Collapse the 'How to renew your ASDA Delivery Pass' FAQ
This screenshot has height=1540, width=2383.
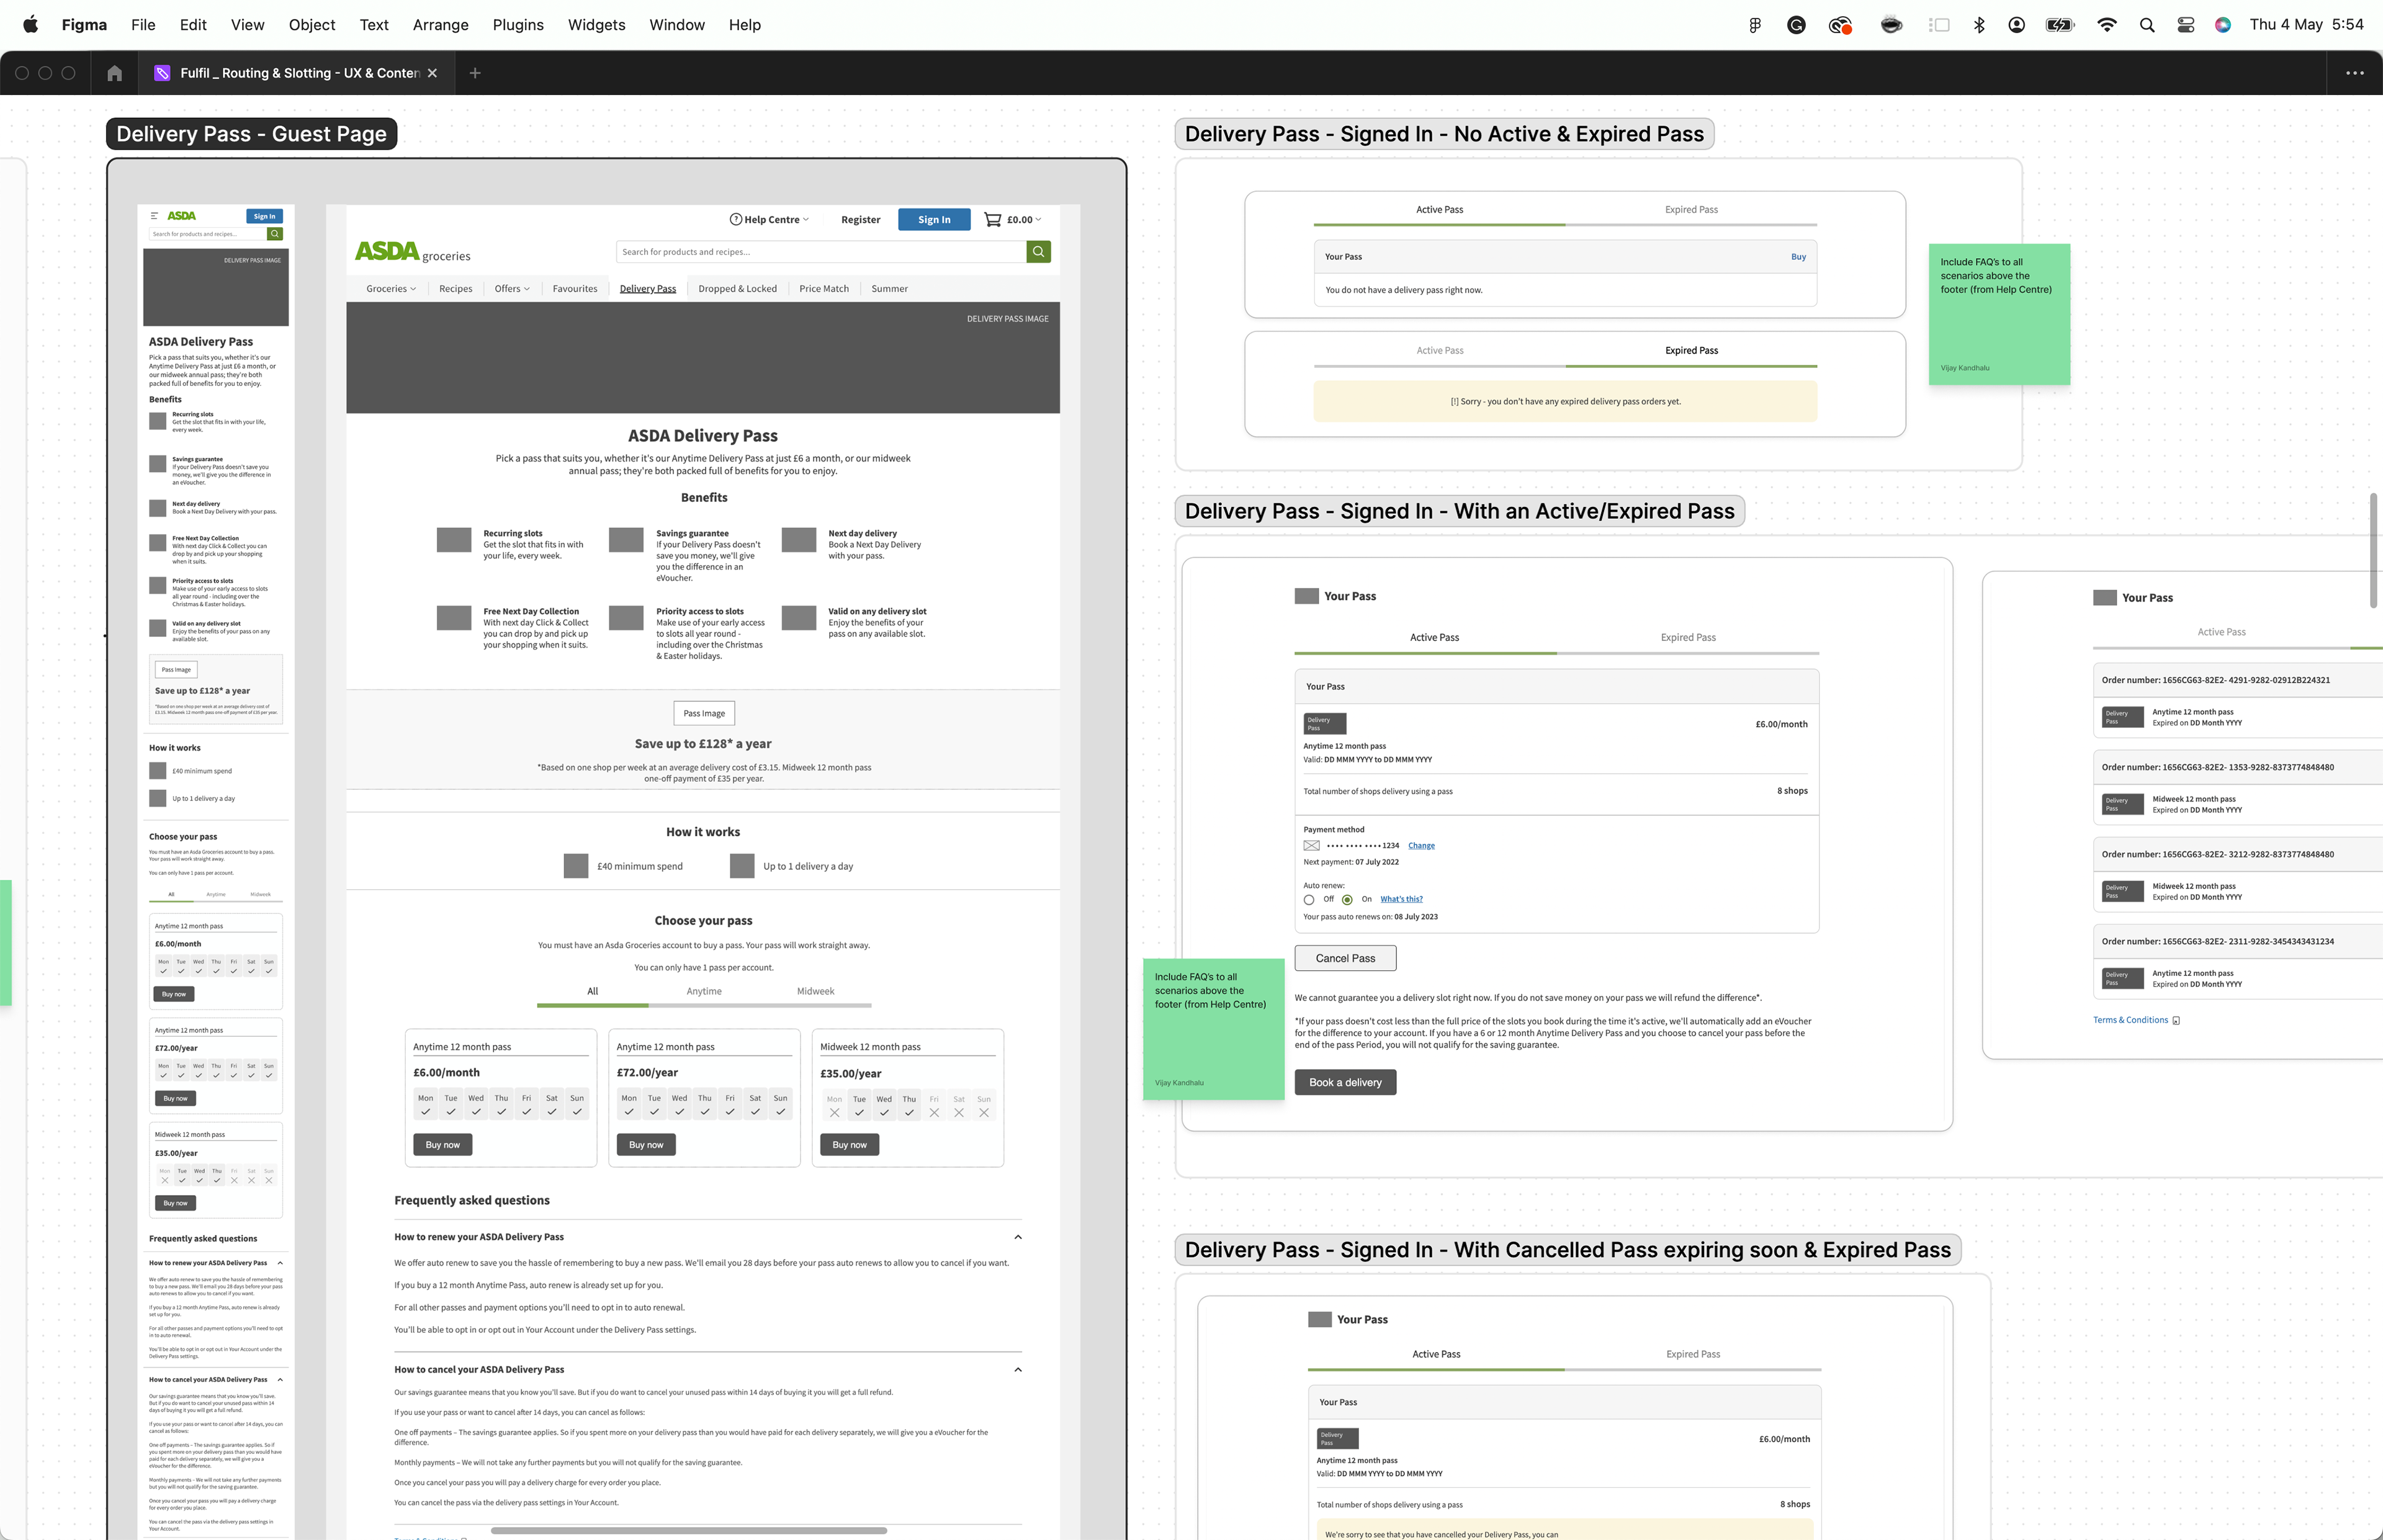point(1018,1238)
